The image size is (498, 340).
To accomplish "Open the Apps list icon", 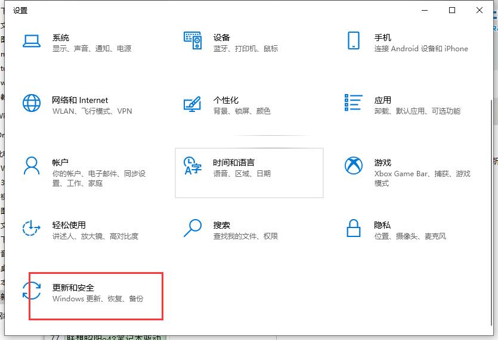I will tap(353, 102).
